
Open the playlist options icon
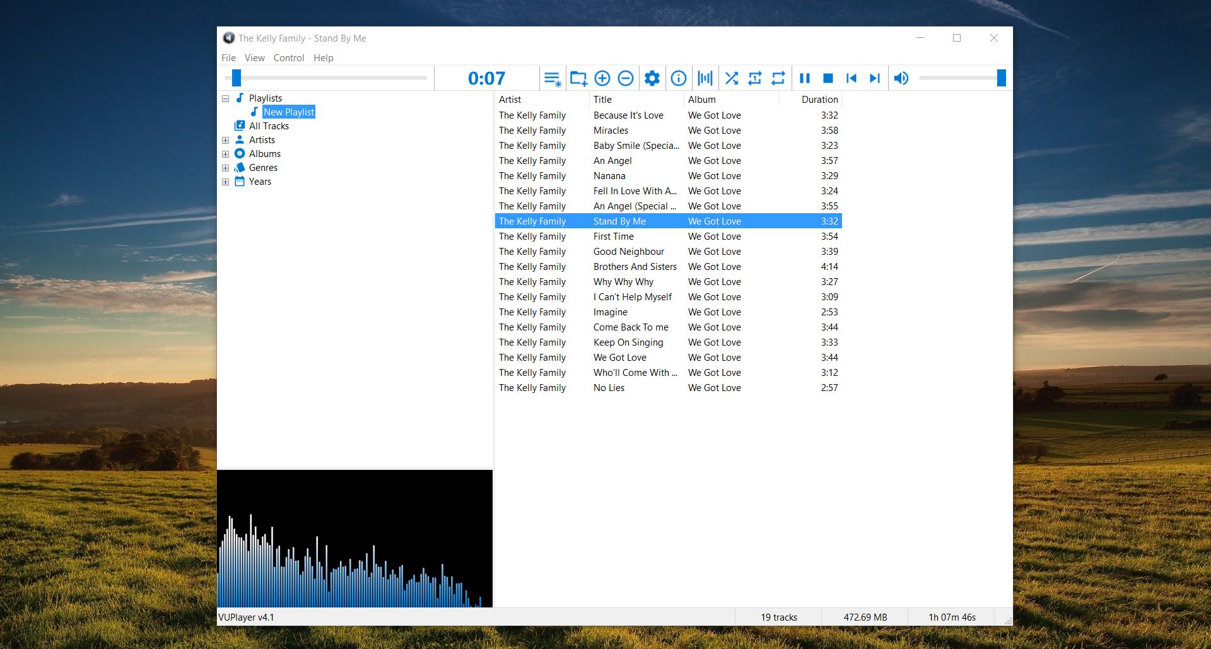pyautogui.click(x=553, y=78)
